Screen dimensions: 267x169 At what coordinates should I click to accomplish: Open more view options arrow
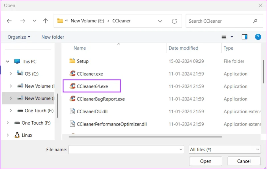(232, 37)
